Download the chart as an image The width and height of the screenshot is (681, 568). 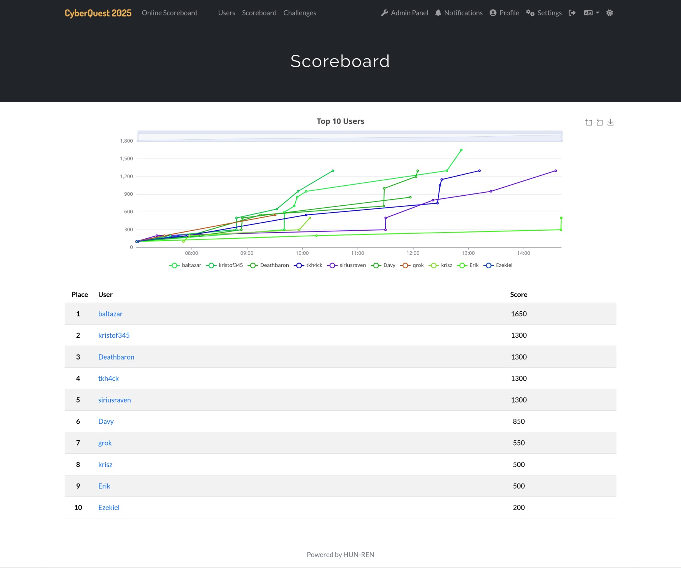point(610,122)
